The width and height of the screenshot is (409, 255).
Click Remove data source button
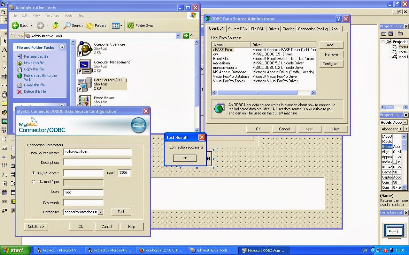(331, 55)
